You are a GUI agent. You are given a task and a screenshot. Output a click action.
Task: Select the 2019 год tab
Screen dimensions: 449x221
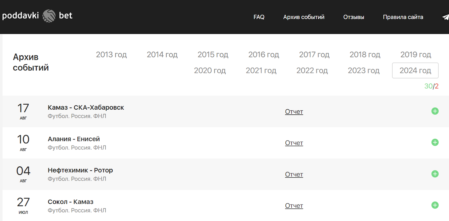[x=415, y=55]
